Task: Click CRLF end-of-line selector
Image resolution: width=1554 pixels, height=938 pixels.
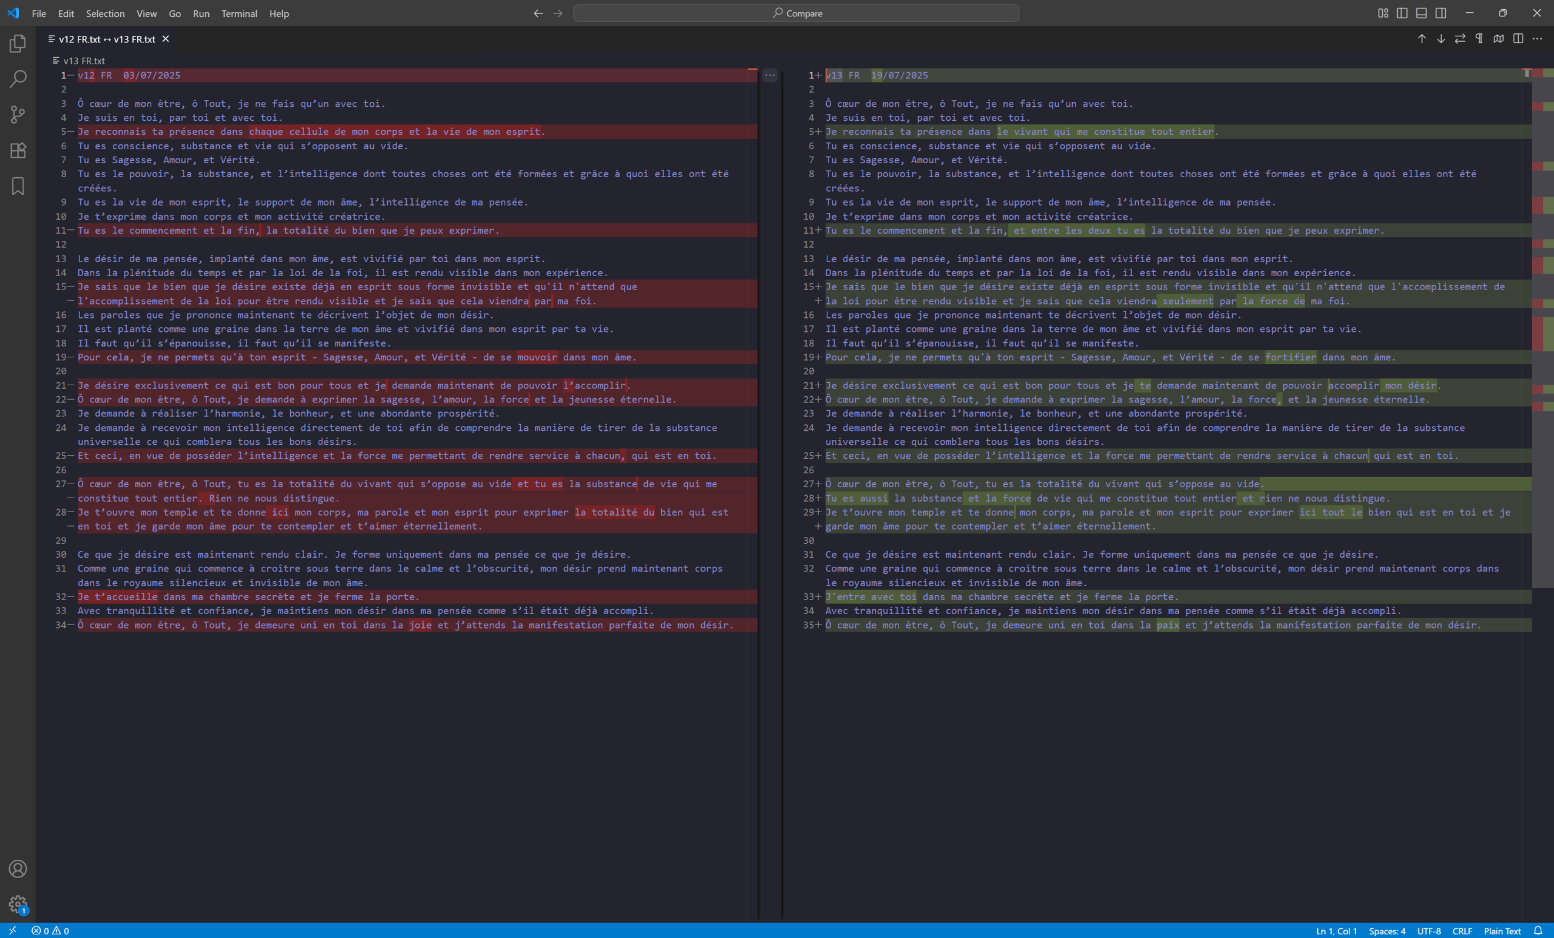Action: [1462, 931]
